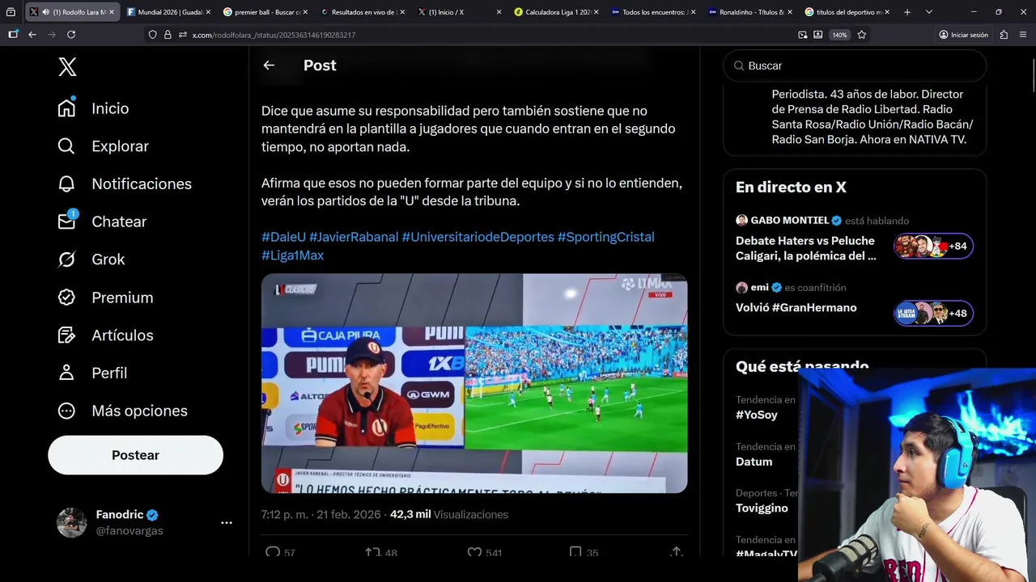Screen dimensions: 1036x582
Task: Reply using the comment bubble icon
Action: (273, 553)
